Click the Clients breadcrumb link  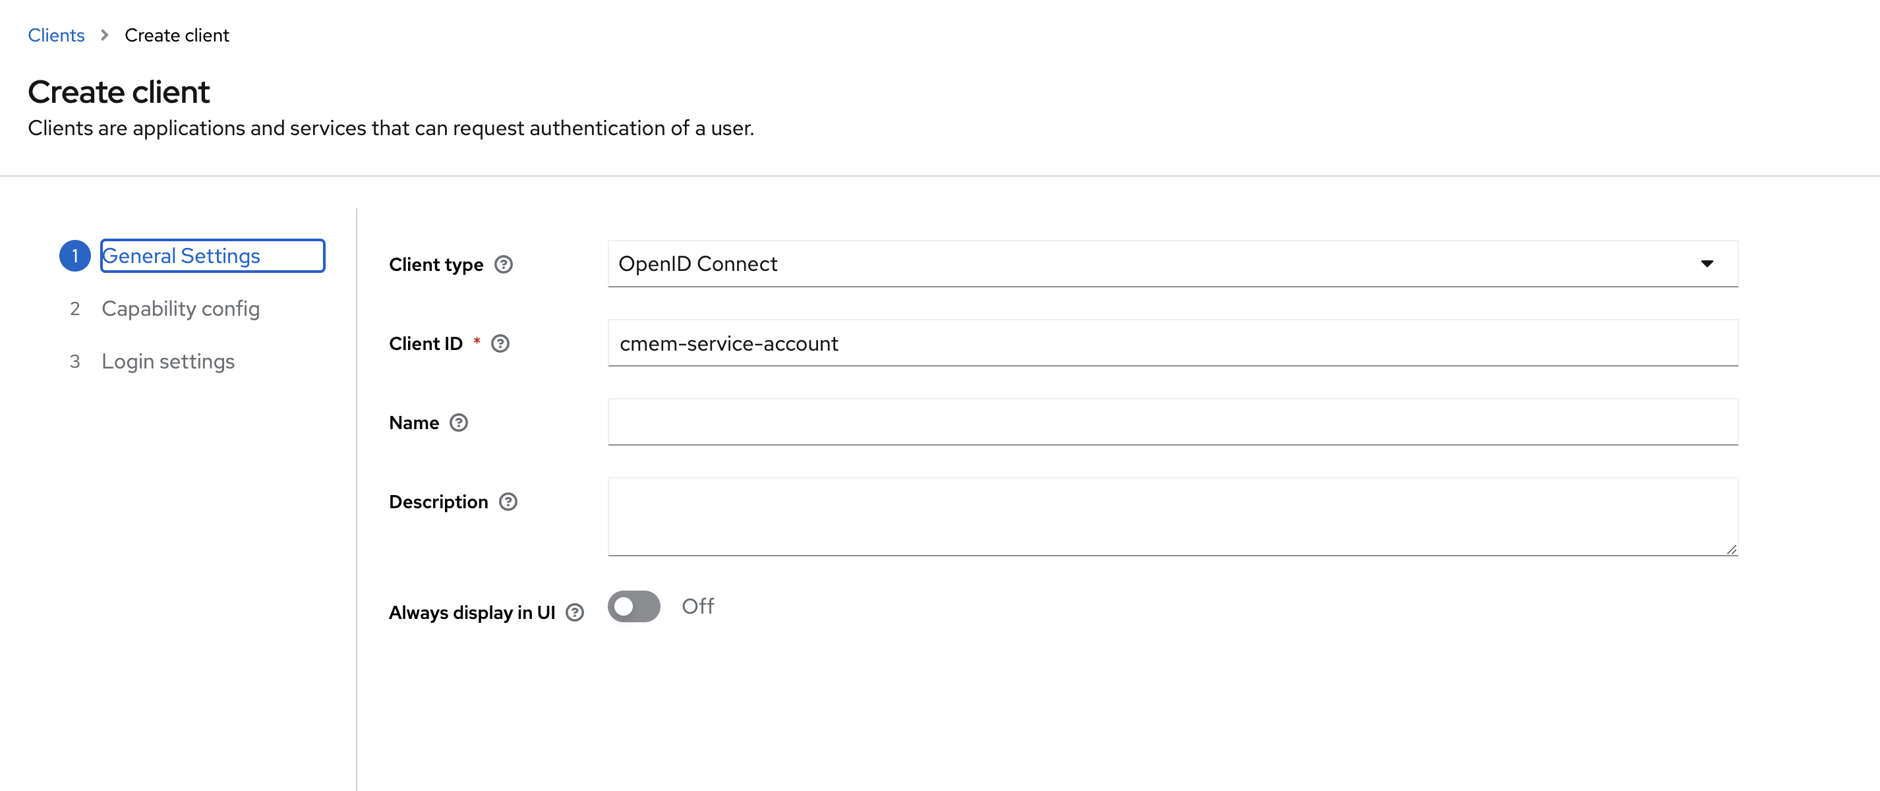tap(55, 34)
